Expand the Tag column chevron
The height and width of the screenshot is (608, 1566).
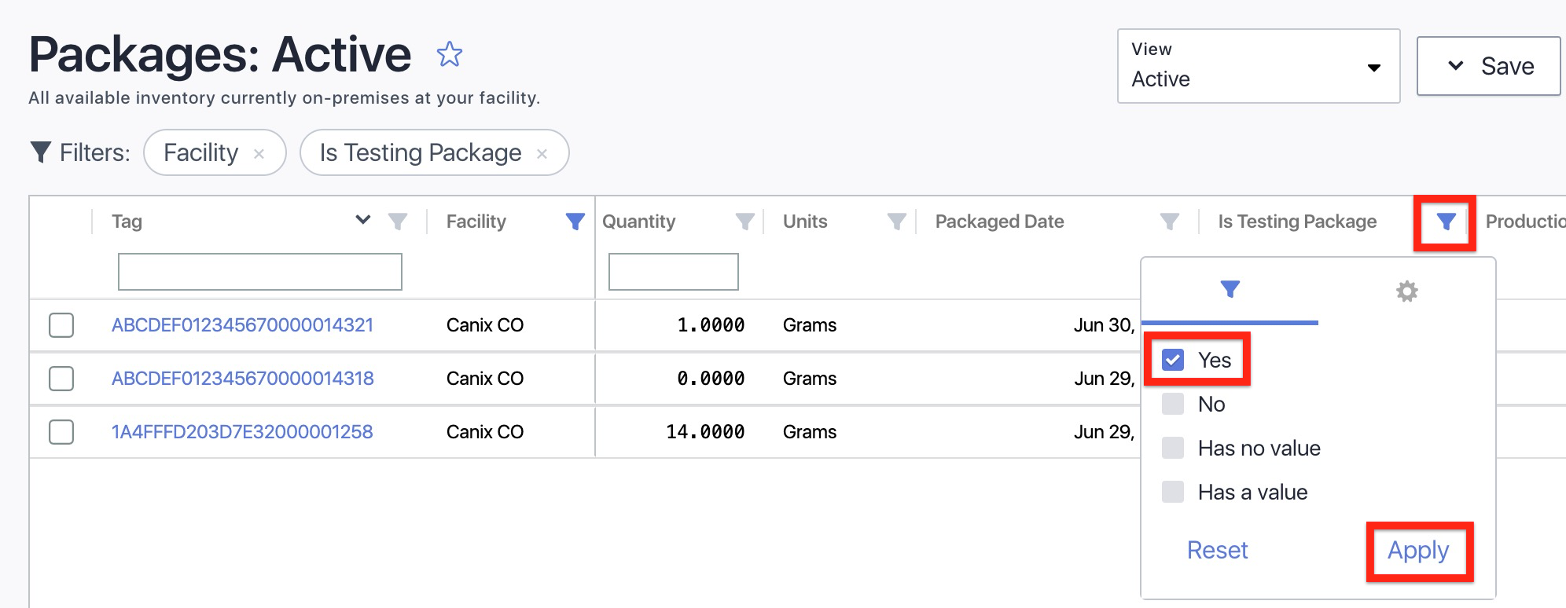tap(362, 220)
